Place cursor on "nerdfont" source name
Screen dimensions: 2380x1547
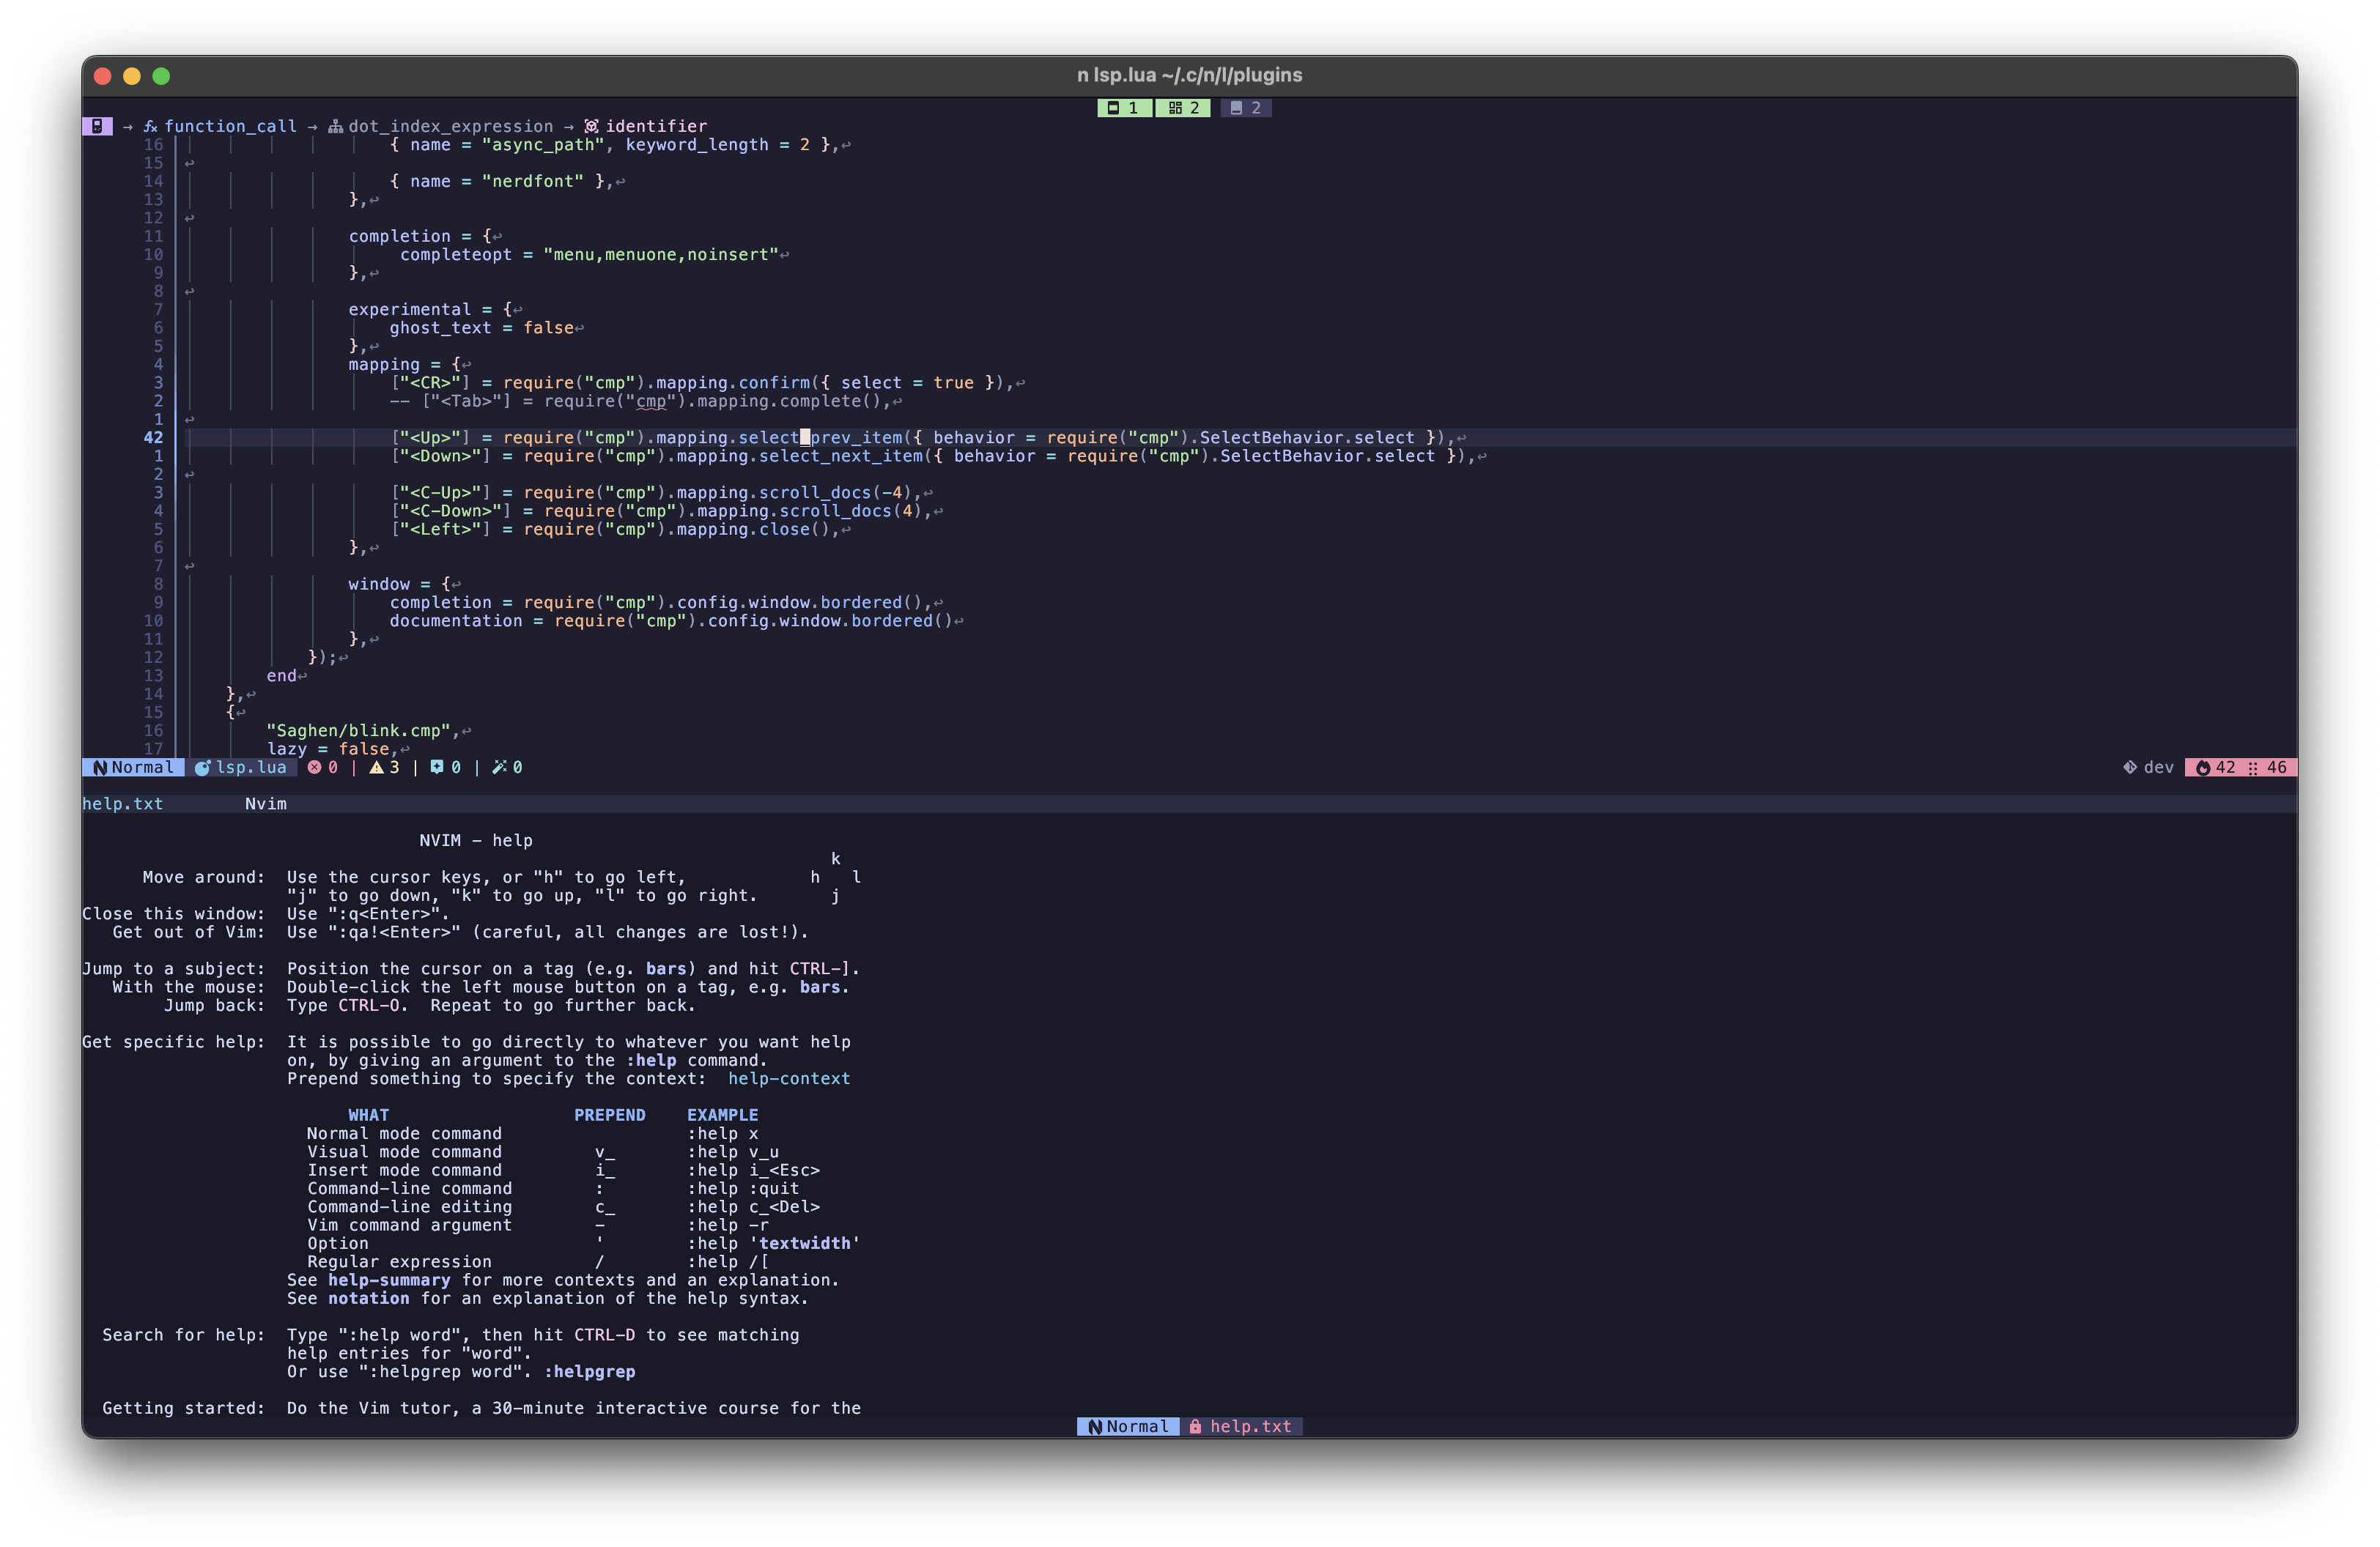(533, 181)
